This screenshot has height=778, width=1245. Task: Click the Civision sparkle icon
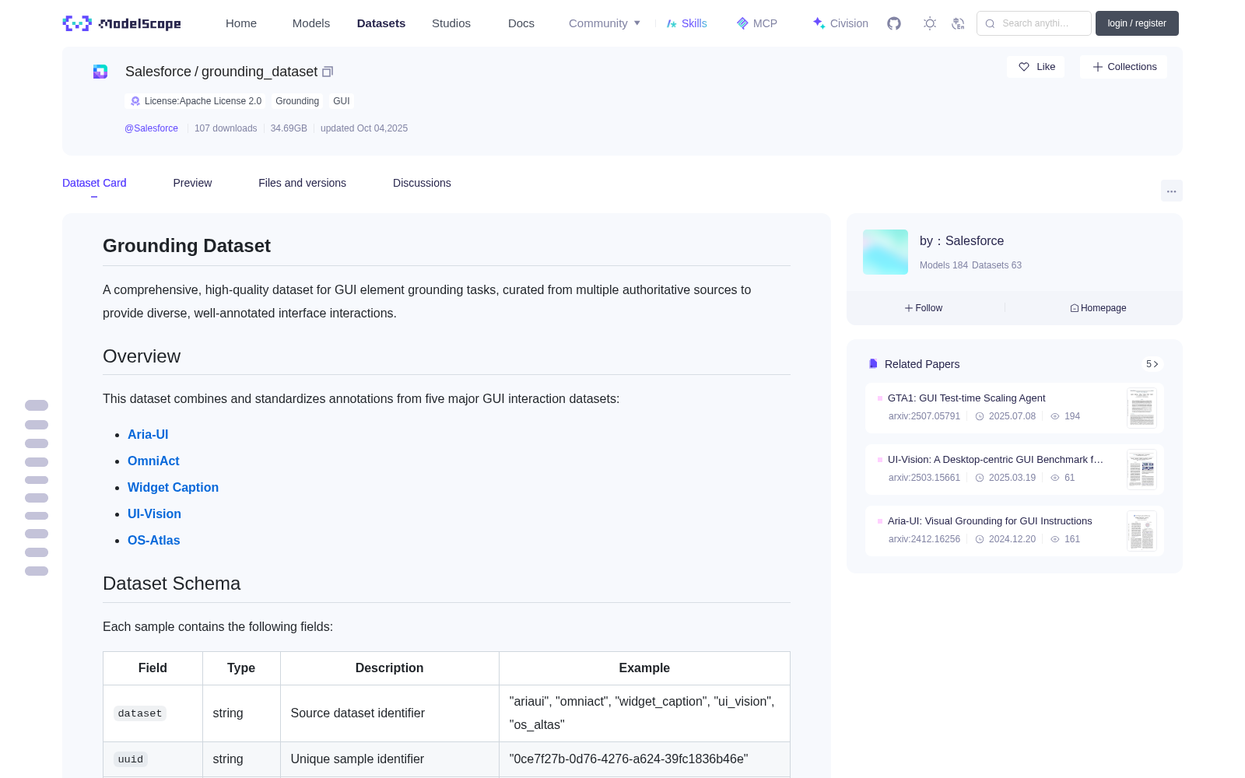click(819, 23)
